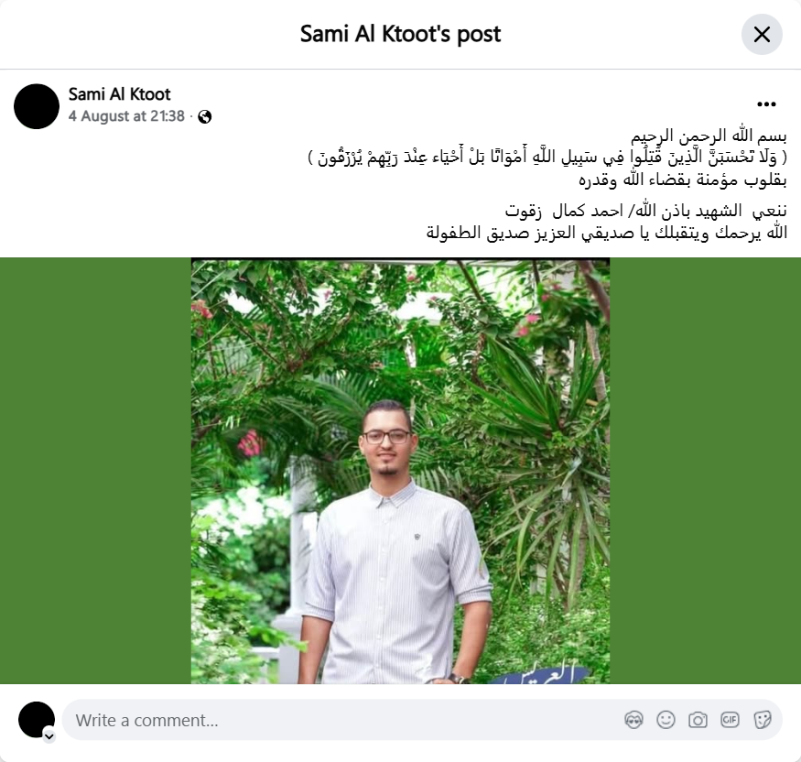
Task: Open the sticker picker icon
Action: pyautogui.click(x=762, y=720)
